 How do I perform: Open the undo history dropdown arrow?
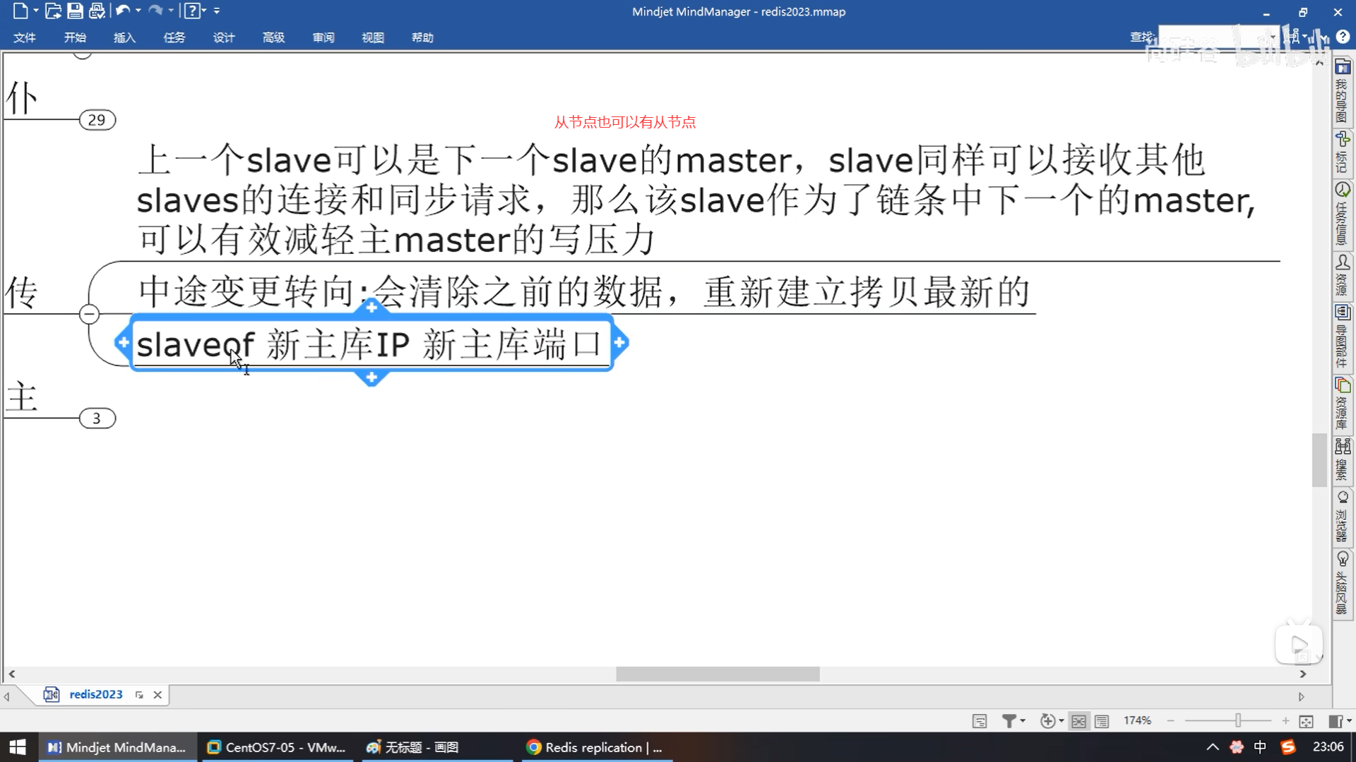click(x=138, y=11)
